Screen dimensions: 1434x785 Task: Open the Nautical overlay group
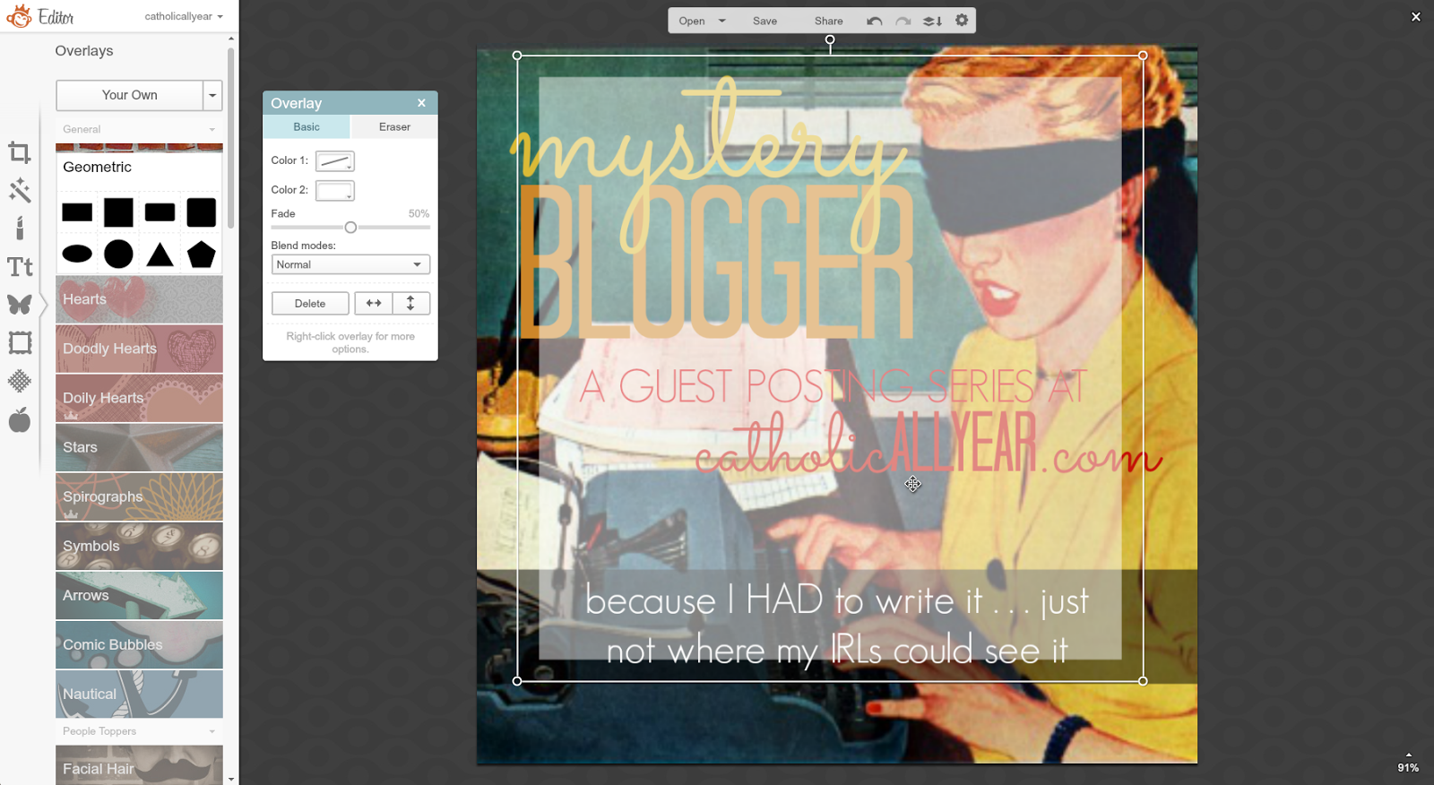pos(139,694)
